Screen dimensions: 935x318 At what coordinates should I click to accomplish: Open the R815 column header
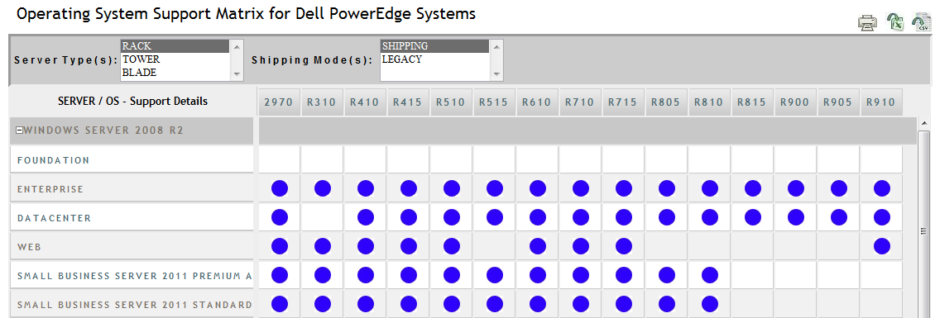[751, 102]
